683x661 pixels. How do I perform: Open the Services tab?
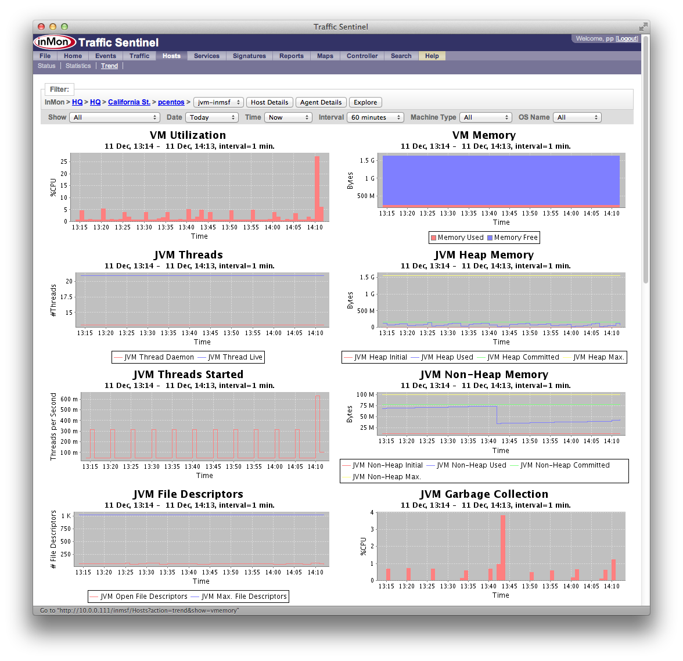tap(207, 56)
